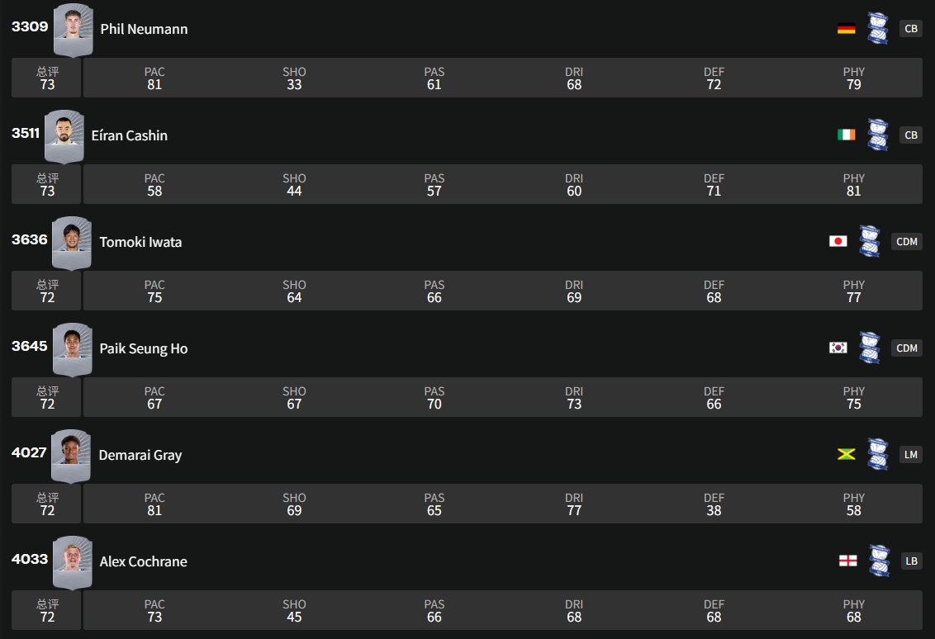
Task: Click the club badge in Phil Neumann's row
Action: (x=877, y=28)
